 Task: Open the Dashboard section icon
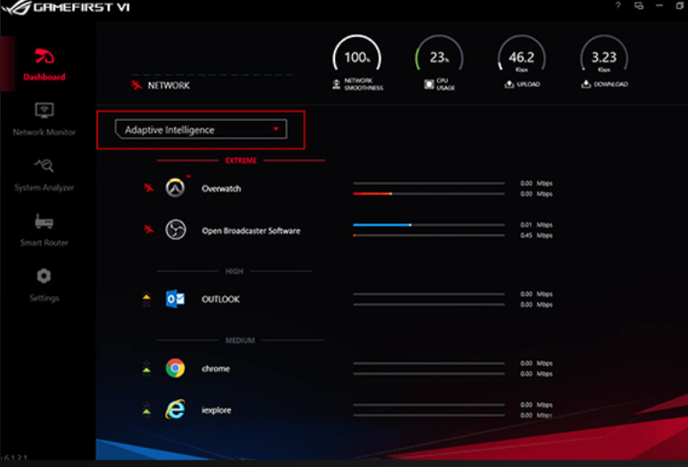44,56
